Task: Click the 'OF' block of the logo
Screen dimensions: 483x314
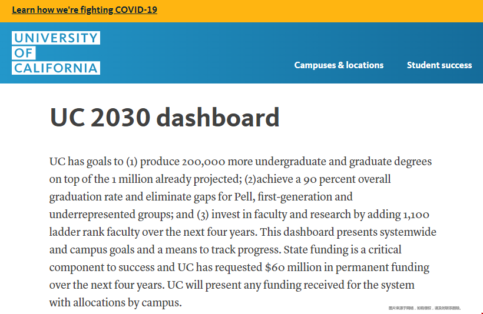Action: 24,53
